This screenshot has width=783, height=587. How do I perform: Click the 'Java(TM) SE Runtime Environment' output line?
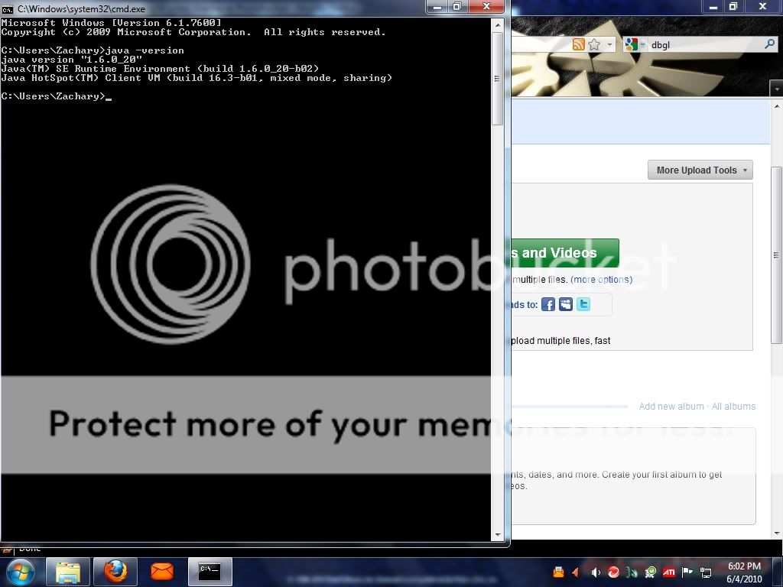coord(160,69)
